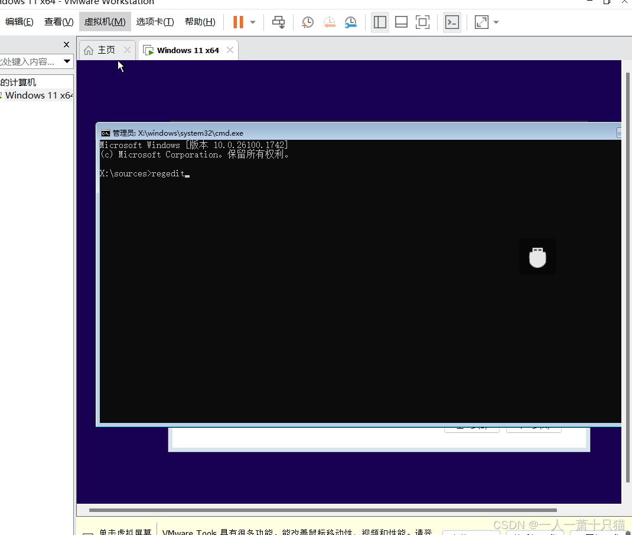Open the 虚拟机(M) menu
Viewport: 632px width, 535px height.
[x=105, y=22]
